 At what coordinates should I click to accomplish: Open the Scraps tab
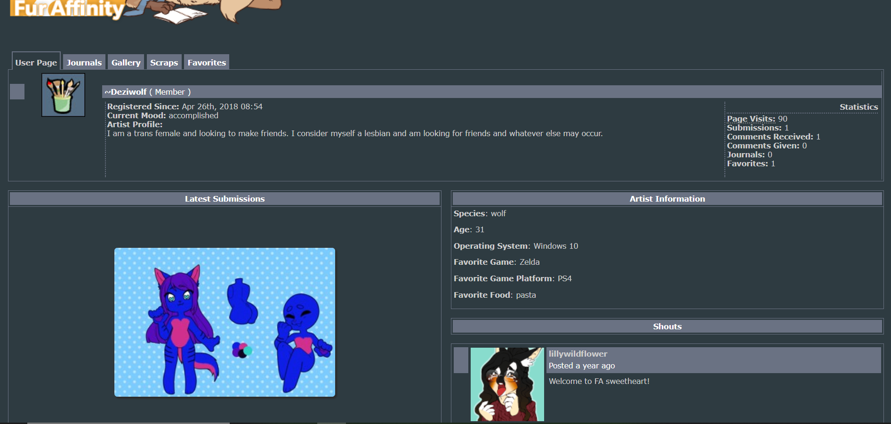(x=164, y=62)
